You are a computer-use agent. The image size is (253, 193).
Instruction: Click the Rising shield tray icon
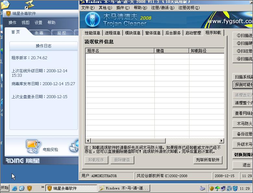point(212,188)
